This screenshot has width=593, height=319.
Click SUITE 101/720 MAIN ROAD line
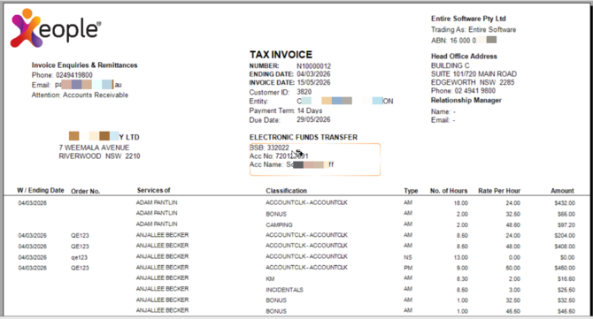pyautogui.click(x=474, y=74)
